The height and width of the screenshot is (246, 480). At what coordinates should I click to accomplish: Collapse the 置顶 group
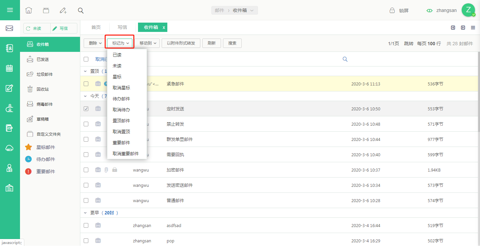pyautogui.click(x=85, y=71)
